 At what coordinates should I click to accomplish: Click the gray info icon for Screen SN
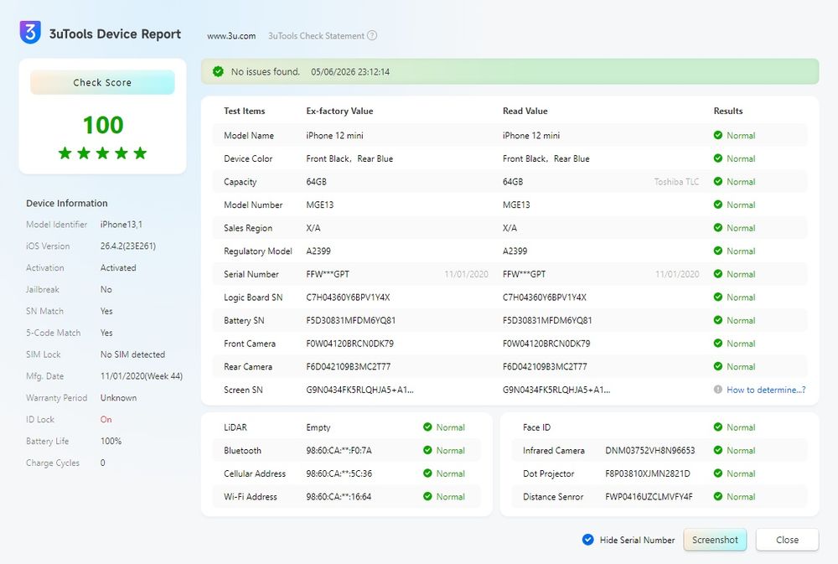pyautogui.click(x=718, y=389)
